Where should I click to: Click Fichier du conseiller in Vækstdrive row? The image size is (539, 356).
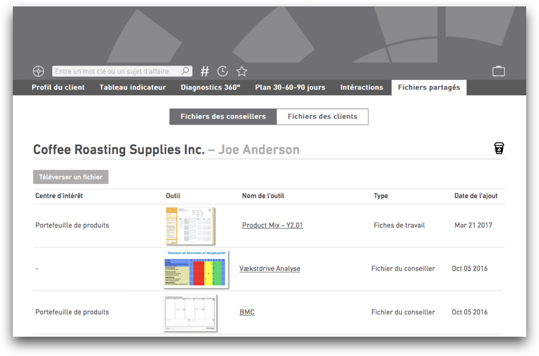click(403, 269)
